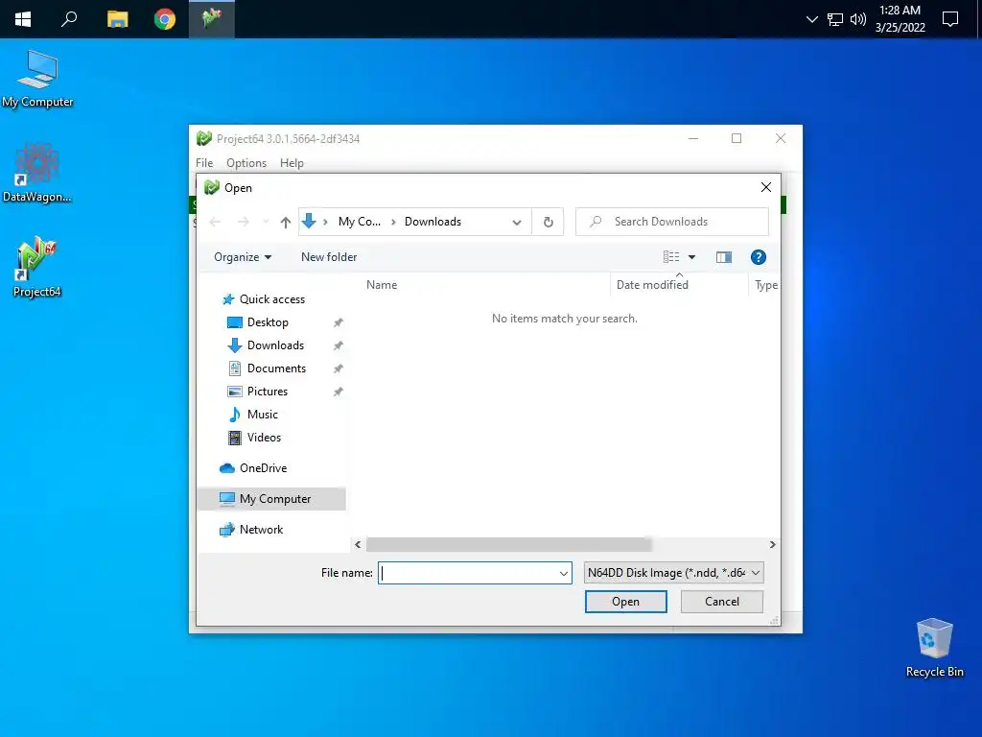Image resolution: width=982 pixels, height=737 pixels.
Task: Click the left arrow of horizontal scrollbar
Action: click(x=358, y=545)
